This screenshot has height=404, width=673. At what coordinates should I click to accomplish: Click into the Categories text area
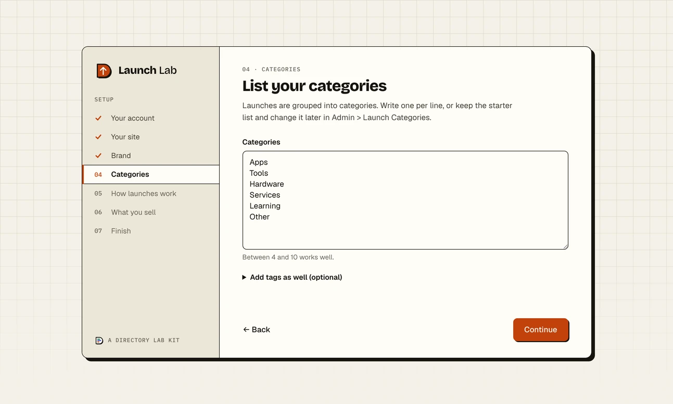(x=405, y=200)
